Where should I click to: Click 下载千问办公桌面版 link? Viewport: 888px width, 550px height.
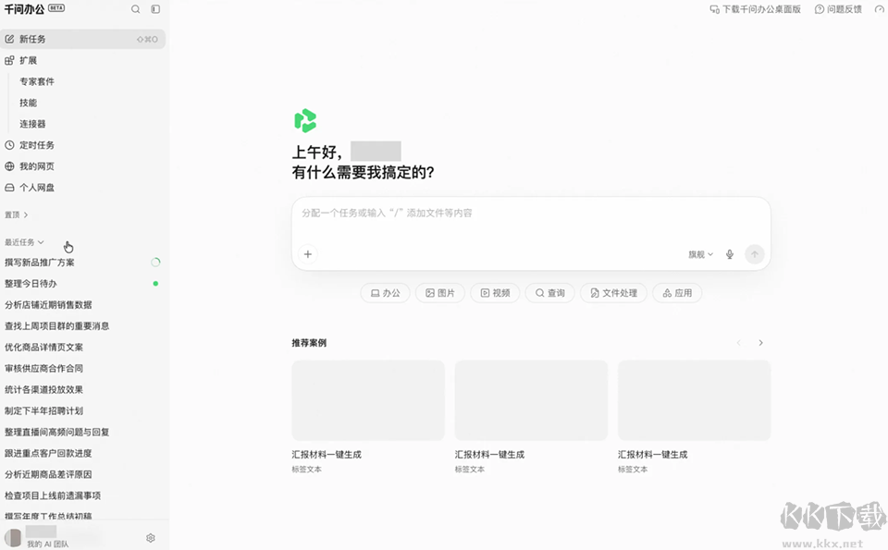tap(756, 9)
